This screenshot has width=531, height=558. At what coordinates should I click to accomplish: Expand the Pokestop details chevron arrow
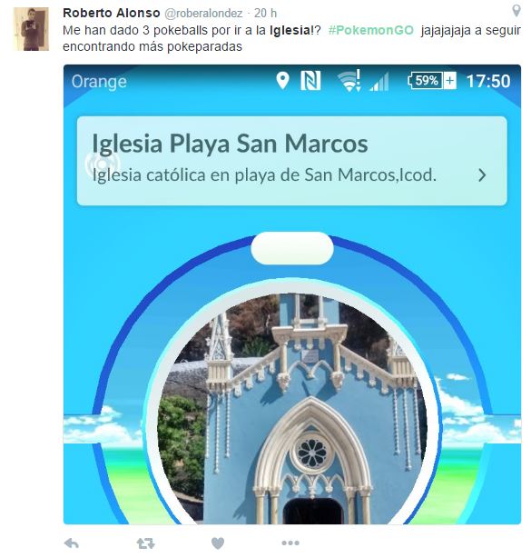pos(482,175)
